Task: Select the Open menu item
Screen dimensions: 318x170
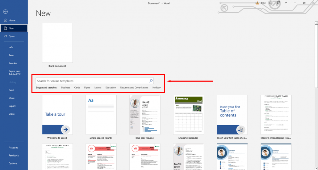Action: (x=14, y=36)
